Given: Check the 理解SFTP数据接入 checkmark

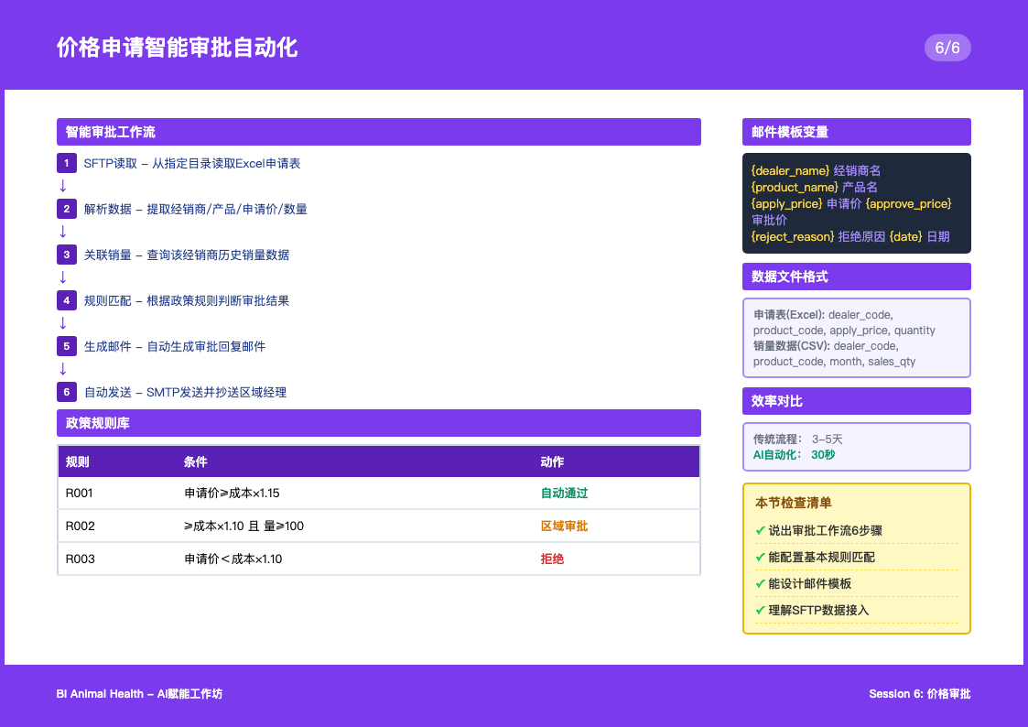Looking at the screenshot, I should 760,610.
